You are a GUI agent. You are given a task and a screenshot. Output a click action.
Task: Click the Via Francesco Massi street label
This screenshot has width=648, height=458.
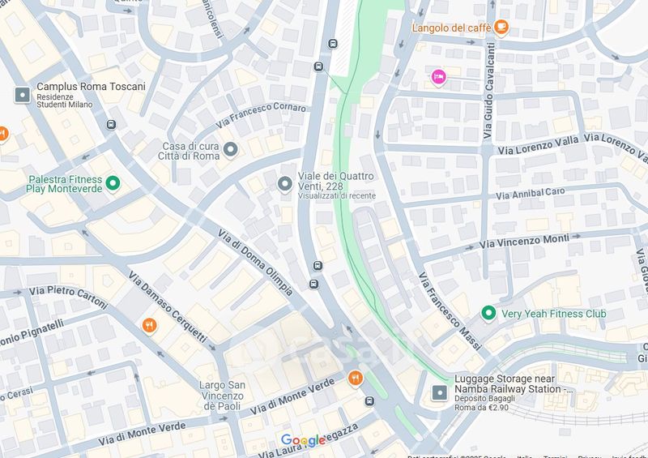pyautogui.click(x=450, y=310)
